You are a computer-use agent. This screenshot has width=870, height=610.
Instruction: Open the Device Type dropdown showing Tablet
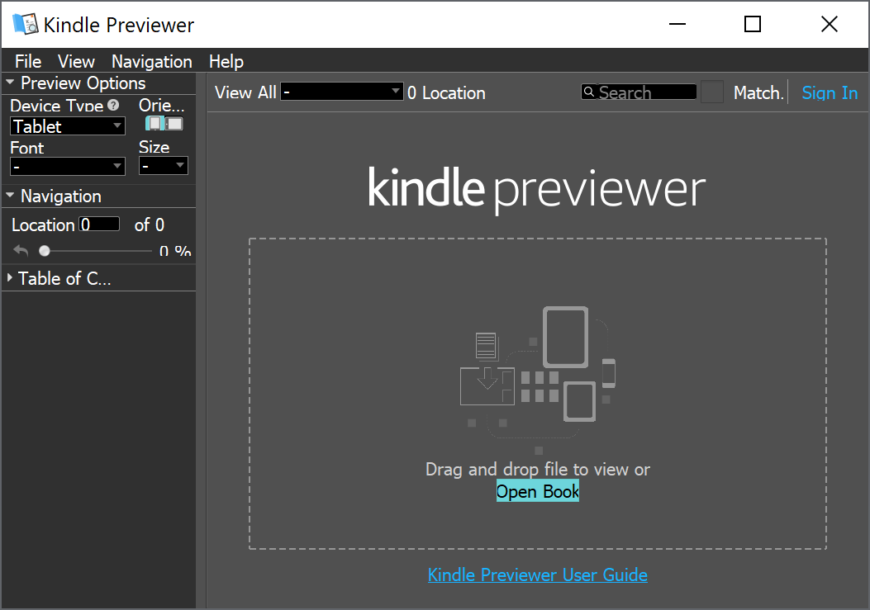click(68, 126)
